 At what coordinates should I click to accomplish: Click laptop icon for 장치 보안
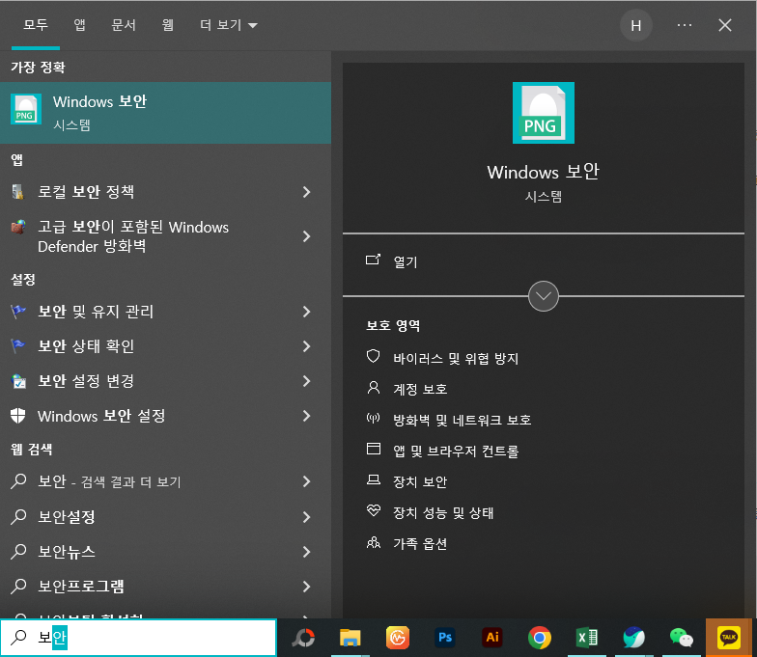(x=373, y=480)
